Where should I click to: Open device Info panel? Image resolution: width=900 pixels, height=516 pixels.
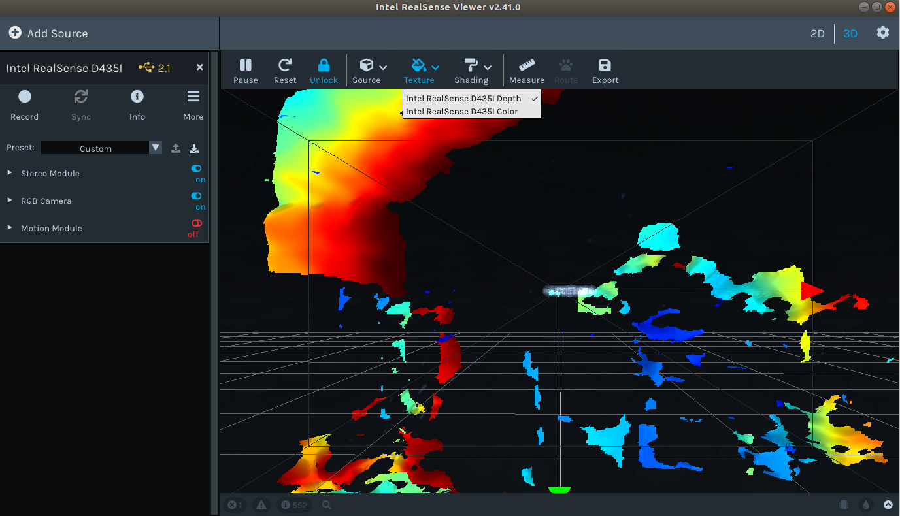point(137,103)
